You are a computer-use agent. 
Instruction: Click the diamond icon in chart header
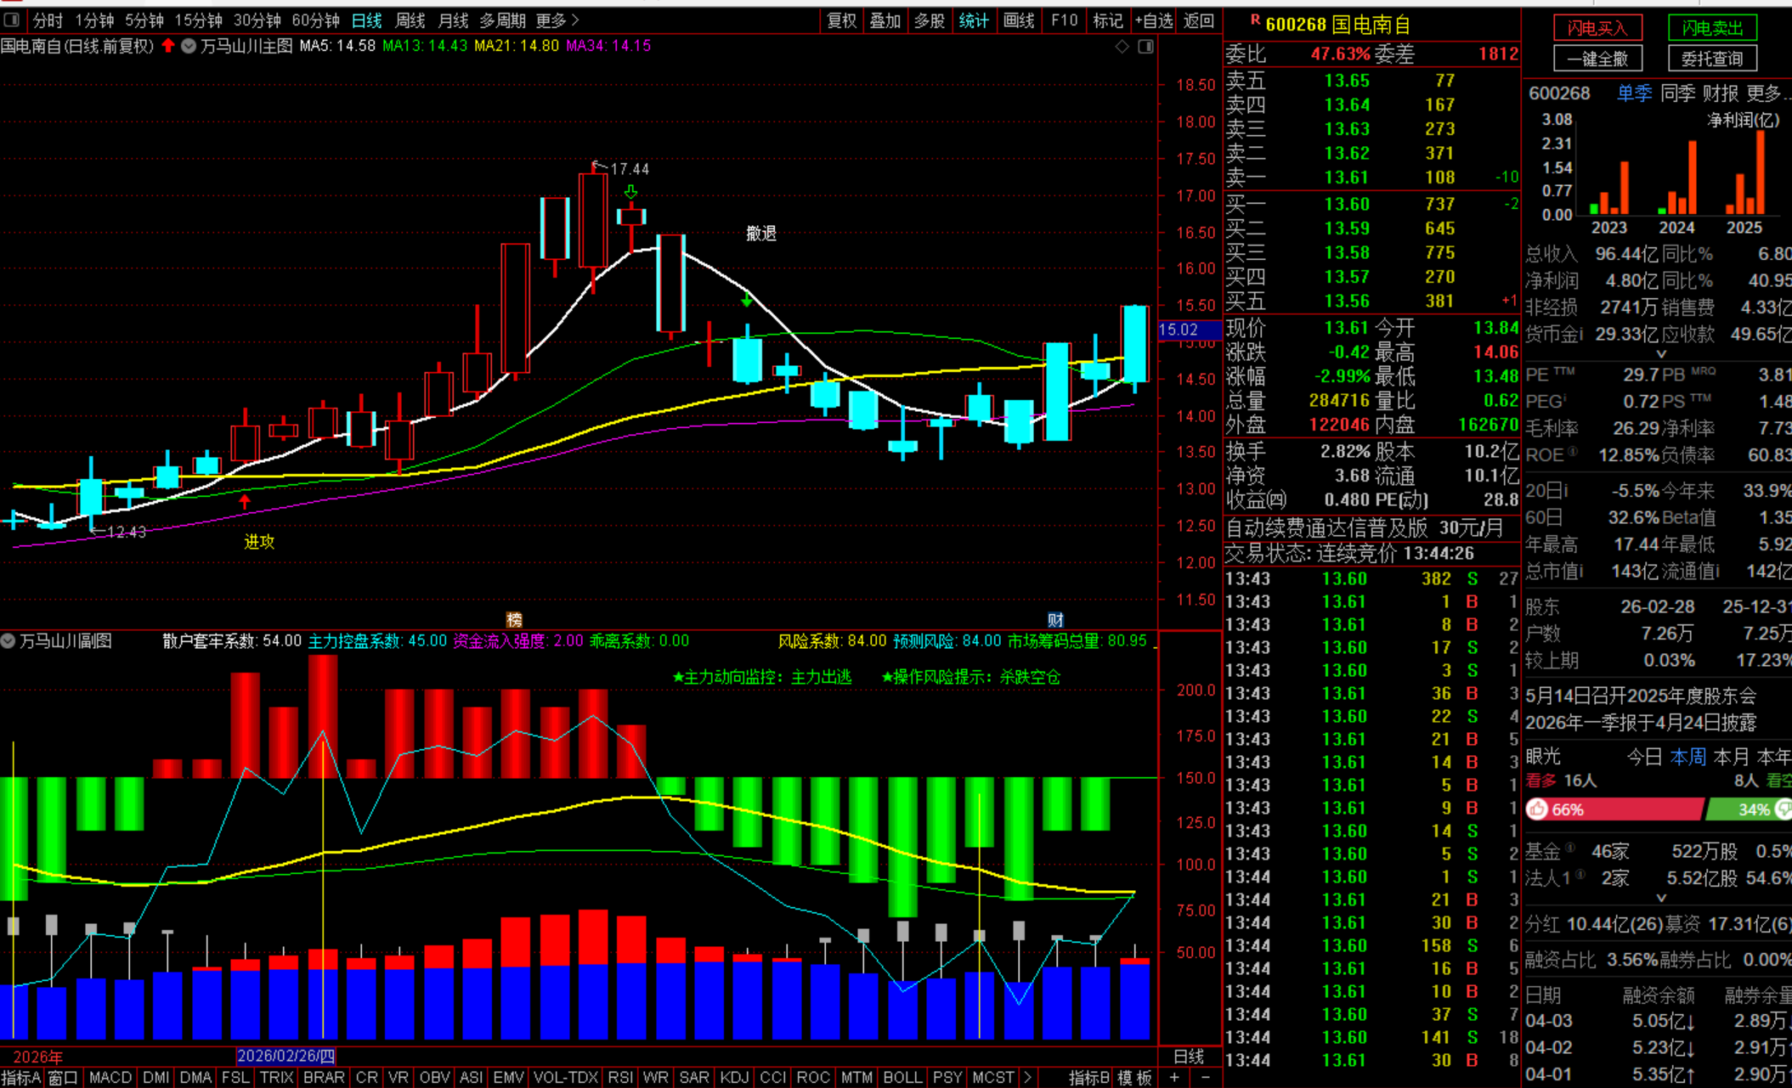pyautogui.click(x=1122, y=47)
